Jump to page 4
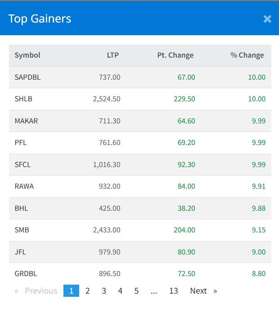Viewport: 279px width, 313px height. tap(120, 291)
